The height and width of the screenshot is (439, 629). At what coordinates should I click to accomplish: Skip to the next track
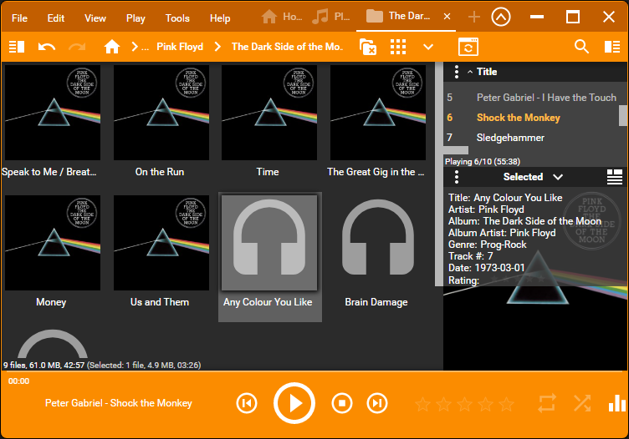click(378, 404)
